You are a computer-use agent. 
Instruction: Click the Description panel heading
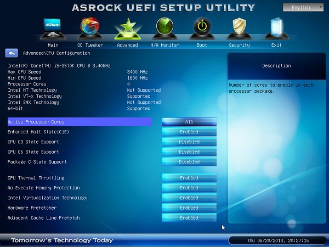[276, 65]
